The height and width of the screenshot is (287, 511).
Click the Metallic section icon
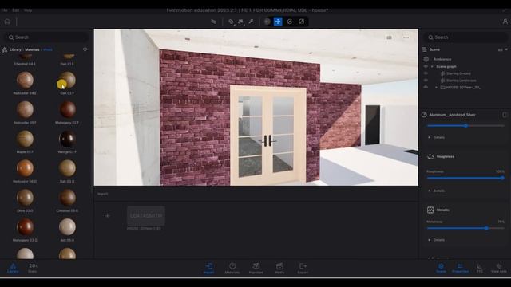coord(430,210)
